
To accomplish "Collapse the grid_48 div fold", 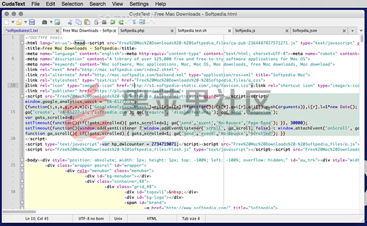I will (x=22, y=187).
